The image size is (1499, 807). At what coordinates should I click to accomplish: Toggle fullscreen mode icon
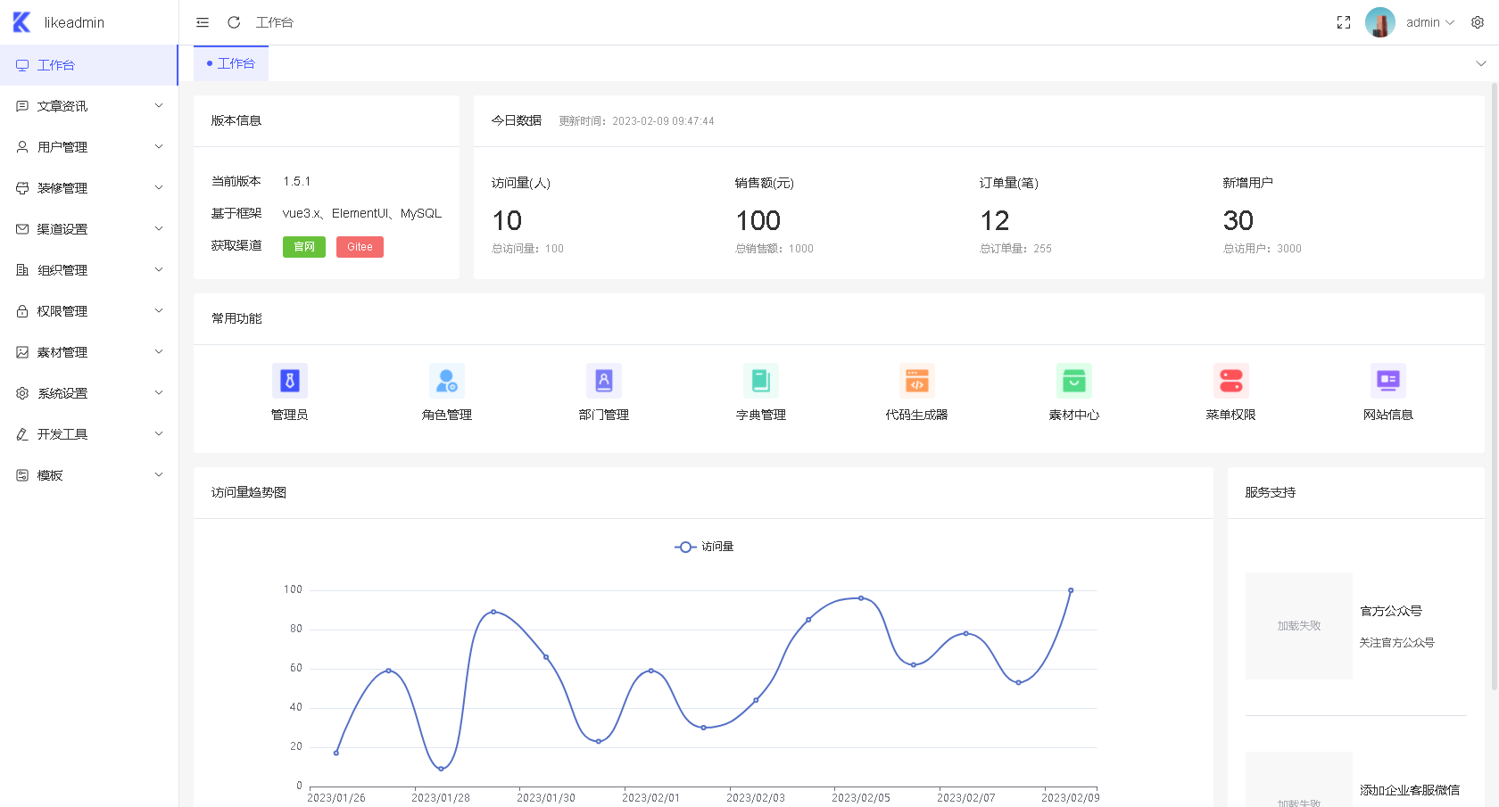click(1344, 22)
